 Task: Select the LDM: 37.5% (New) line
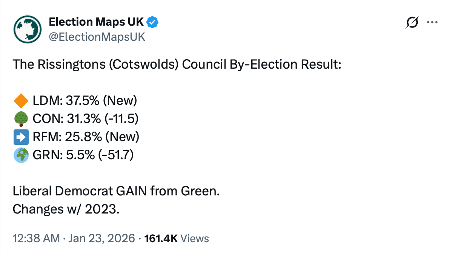pyautogui.click(x=85, y=101)
